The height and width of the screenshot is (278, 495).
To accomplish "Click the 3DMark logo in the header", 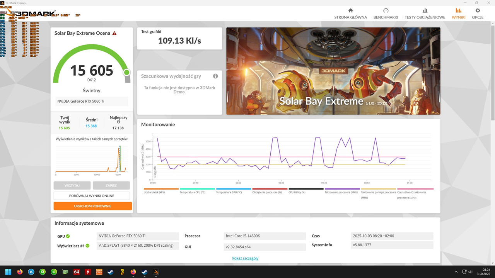I will pos(31,14).
